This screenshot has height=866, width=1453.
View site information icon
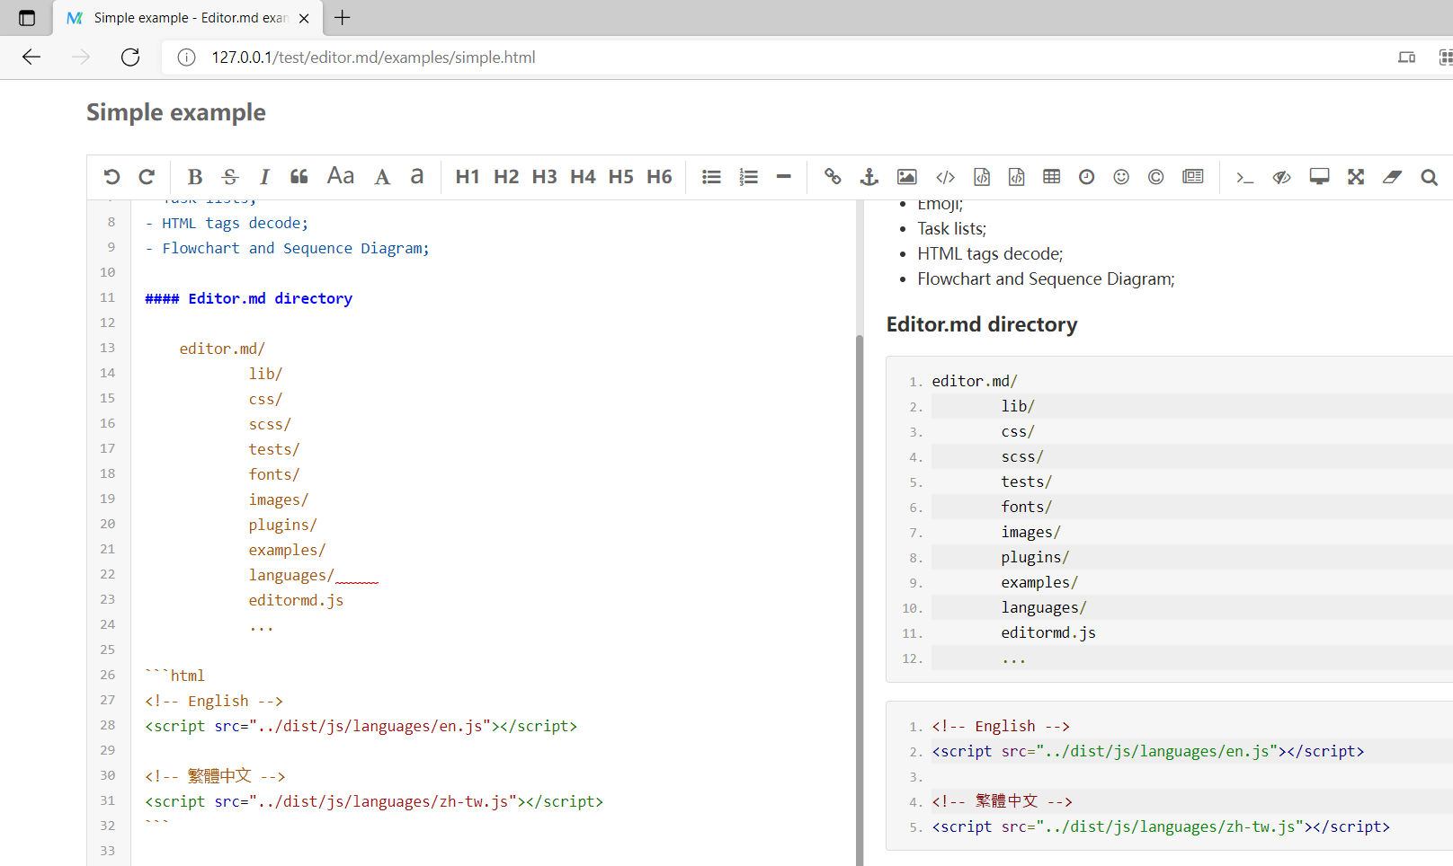pyautogui.click(x=186, y=57)
